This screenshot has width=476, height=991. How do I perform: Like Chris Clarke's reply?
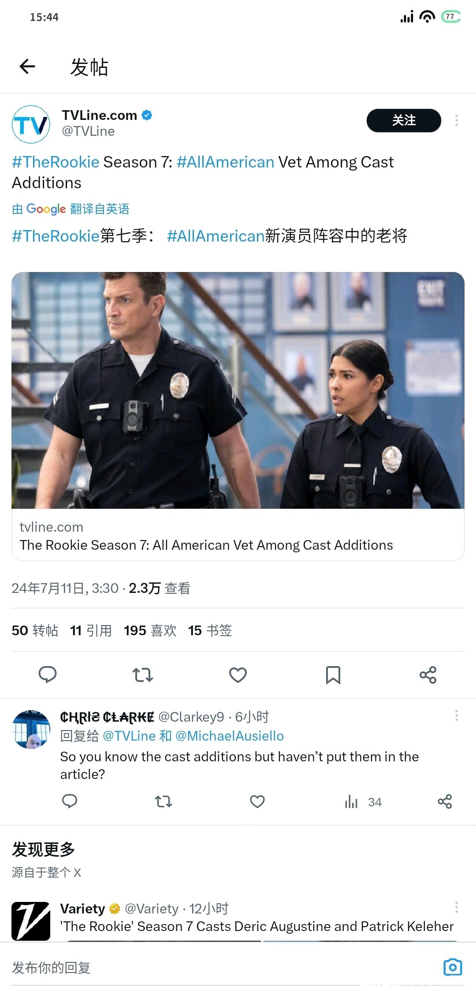pos(257,801)
